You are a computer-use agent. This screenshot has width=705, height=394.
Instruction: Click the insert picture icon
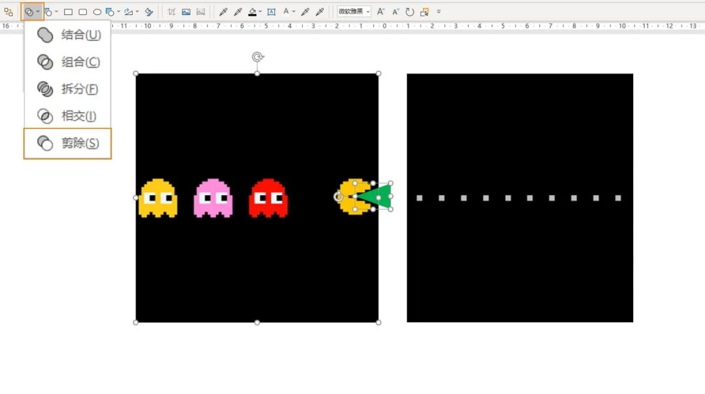tap(186, 12)
